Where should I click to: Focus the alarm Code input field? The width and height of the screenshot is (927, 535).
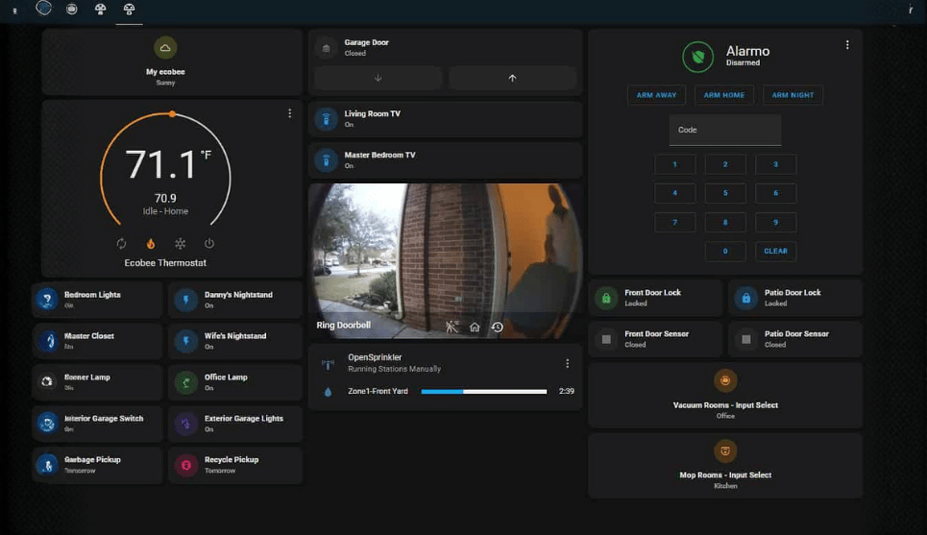725,130
